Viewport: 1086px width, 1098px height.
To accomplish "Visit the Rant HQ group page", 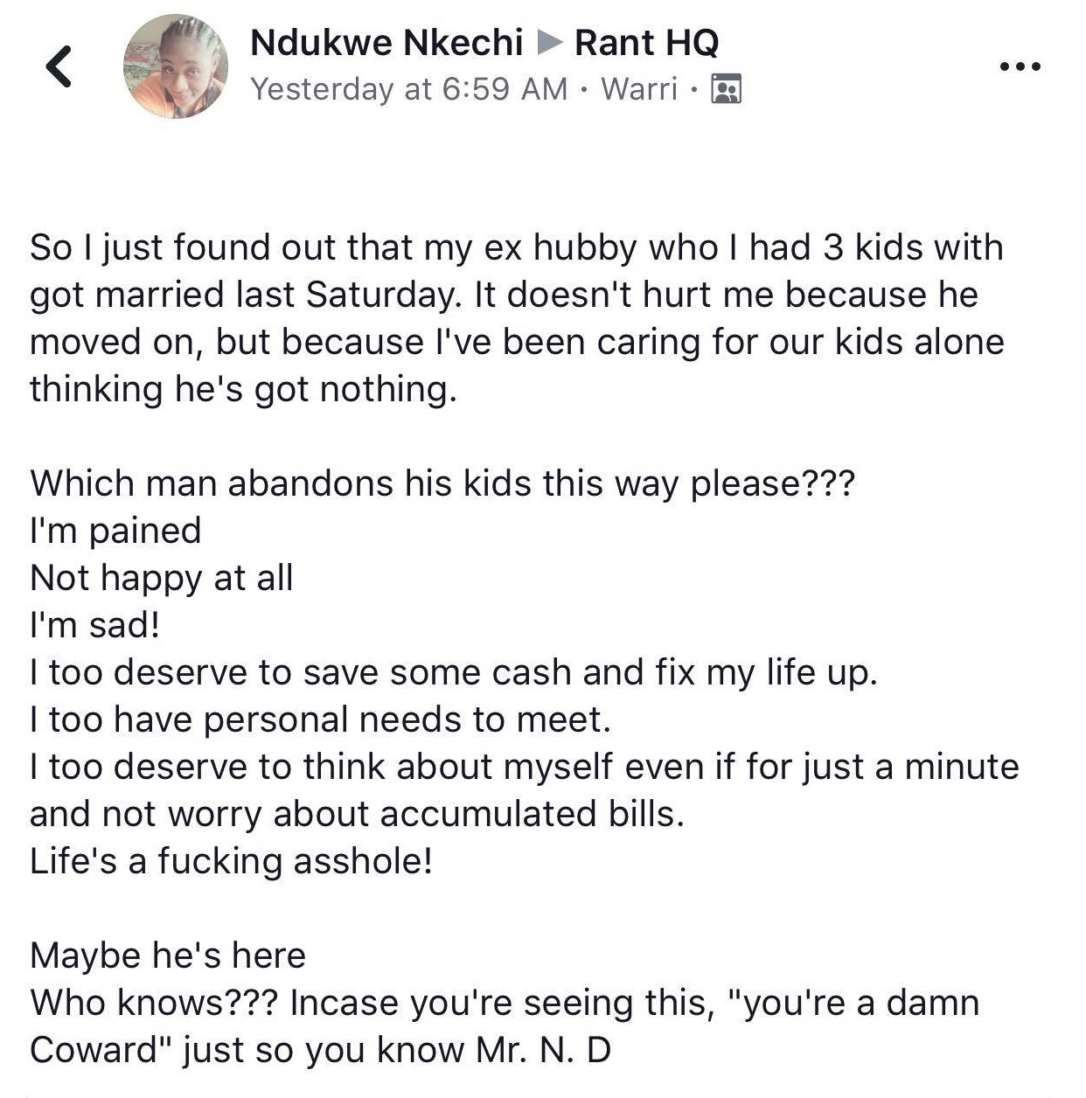I will coord(646,42).
